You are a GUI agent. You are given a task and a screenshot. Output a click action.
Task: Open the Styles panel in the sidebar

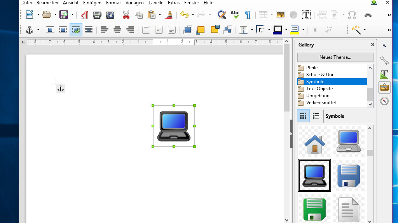click(x=384, y=74)
